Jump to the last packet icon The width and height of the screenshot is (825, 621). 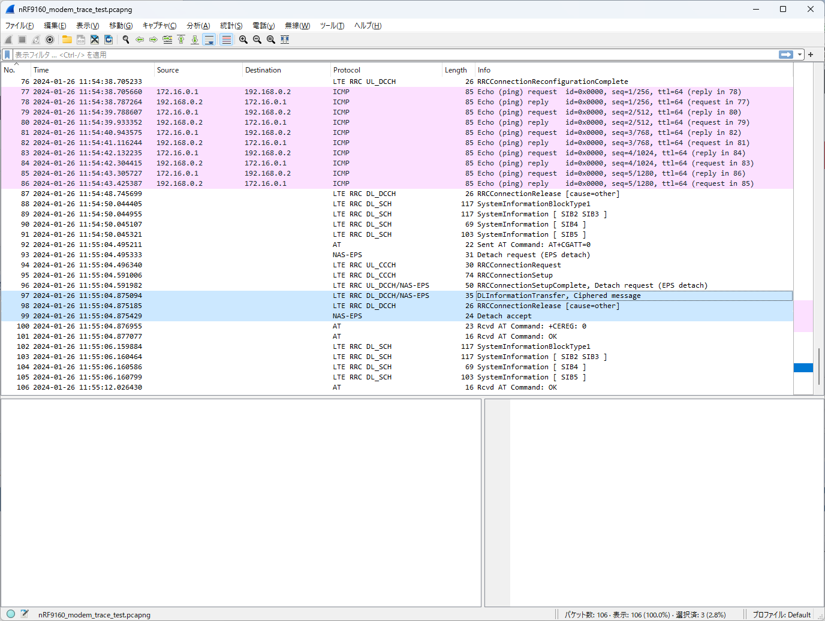click(x=195, y=40)
